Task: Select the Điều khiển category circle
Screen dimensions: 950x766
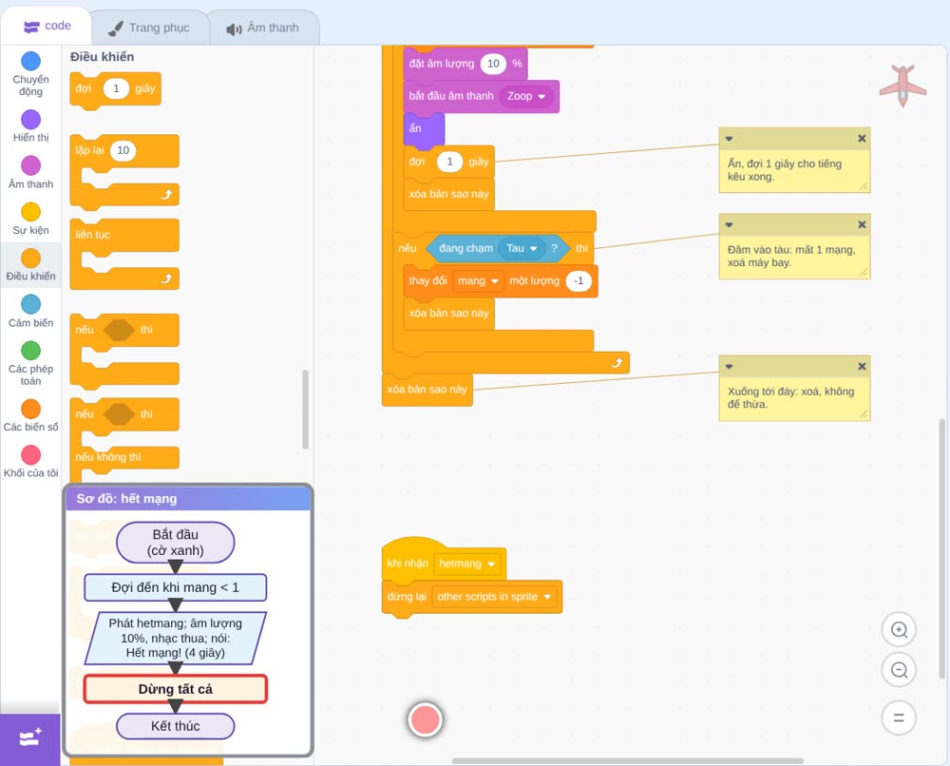Action: 31,259
